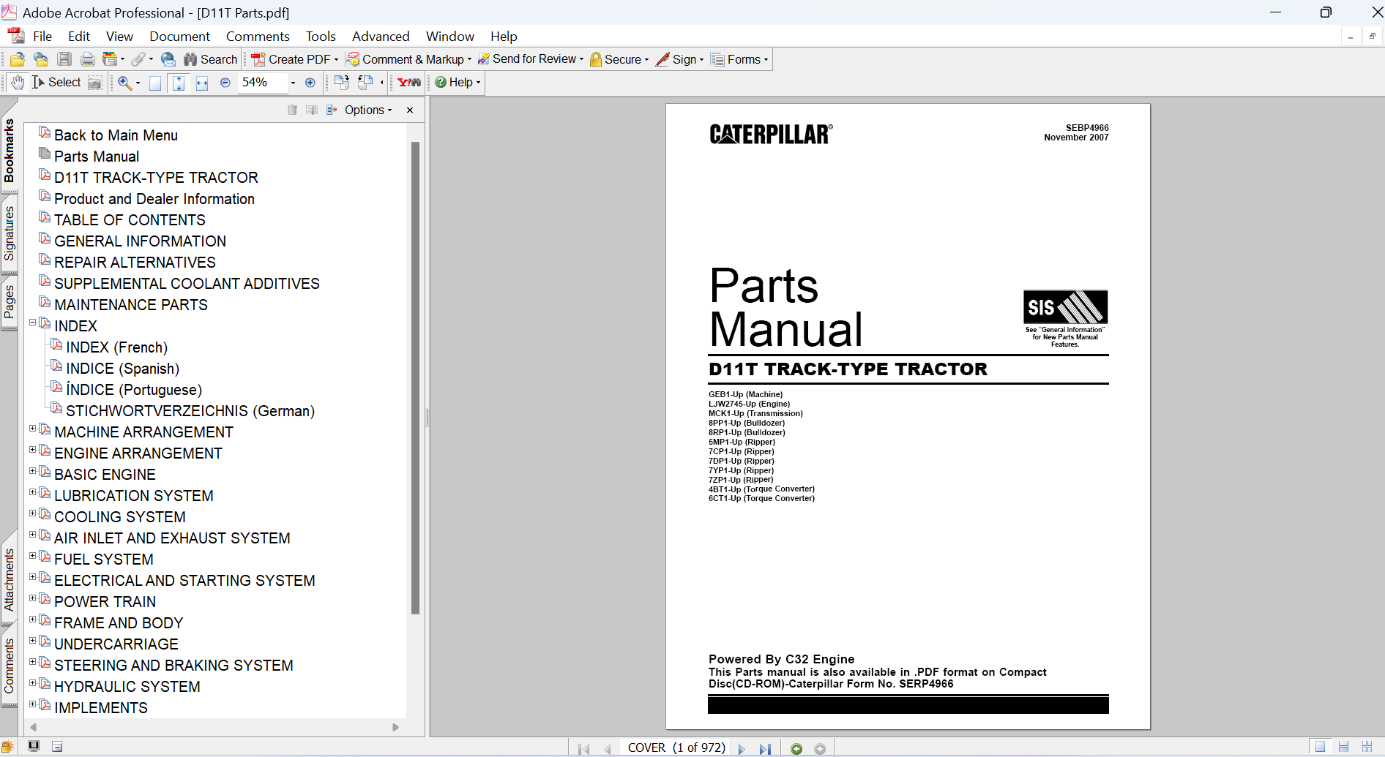Close the bookmarks panel
Viewport: 1385px width, 757px height.
click(x=410, y=110)
